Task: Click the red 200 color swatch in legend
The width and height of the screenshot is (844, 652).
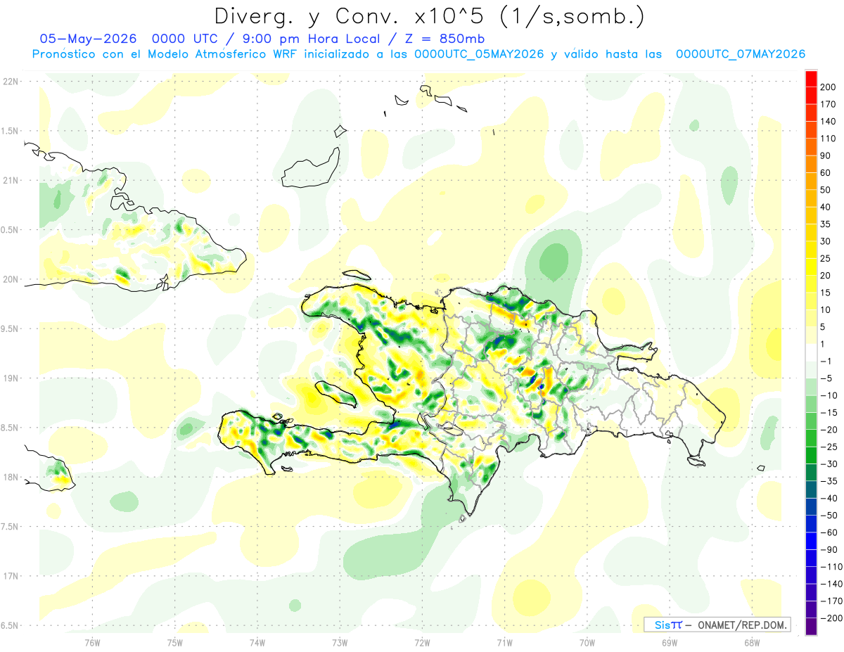Action: click(x=811, y=78)
